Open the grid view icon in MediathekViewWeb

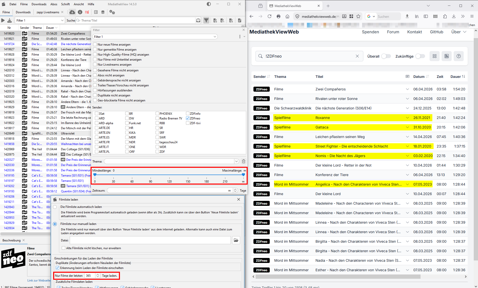tap(435, 56)
